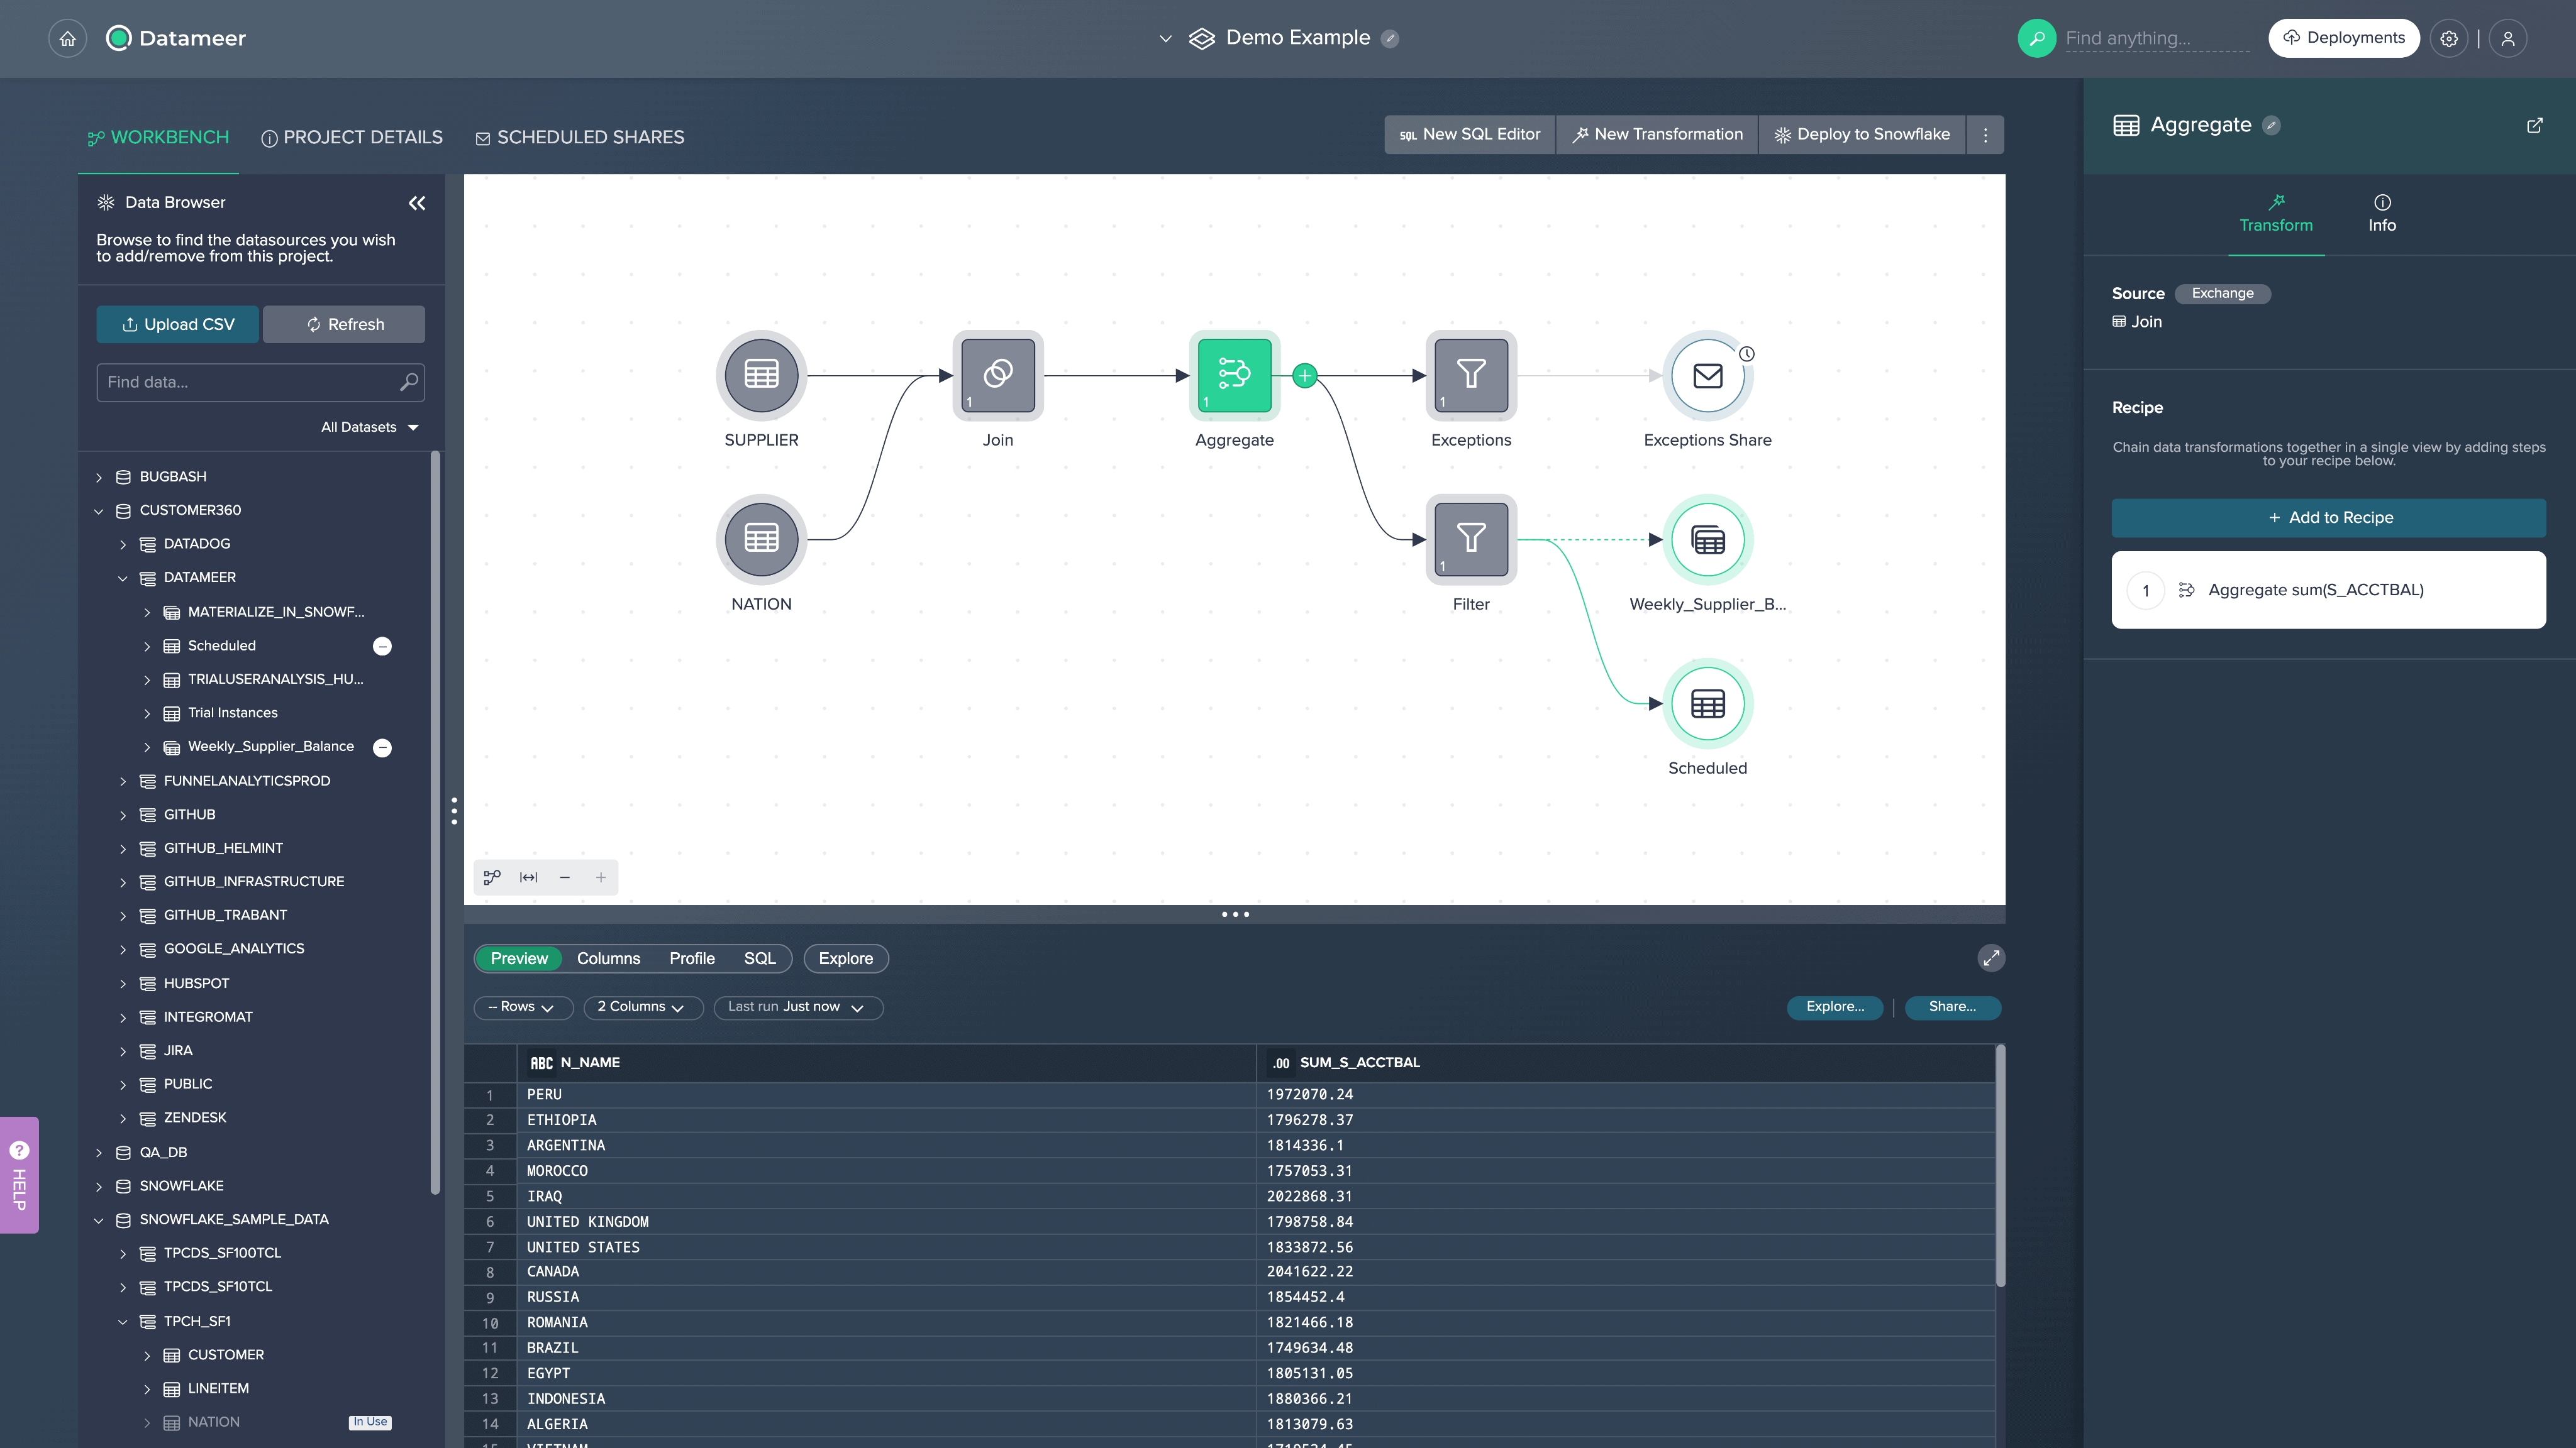Remove Scheduled dataset with minus toggle
The image size is (2576, 1448).
coord(382,647)
